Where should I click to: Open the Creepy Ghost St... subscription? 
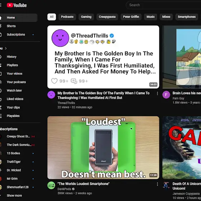coord(18,136)
